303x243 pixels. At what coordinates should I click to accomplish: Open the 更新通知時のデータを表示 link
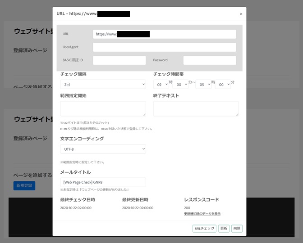point(202,214)
